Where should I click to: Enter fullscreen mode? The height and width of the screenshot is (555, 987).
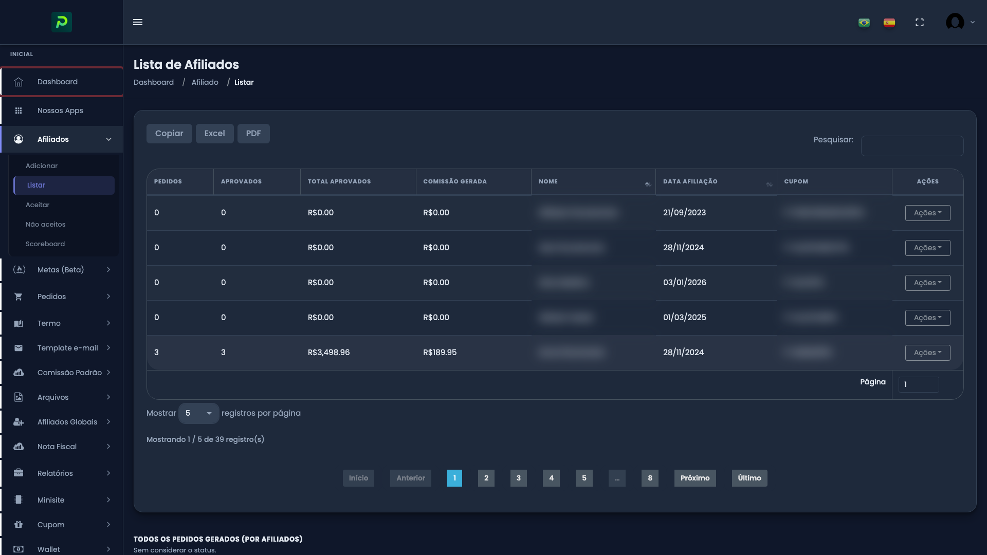(x=920, y=22)
